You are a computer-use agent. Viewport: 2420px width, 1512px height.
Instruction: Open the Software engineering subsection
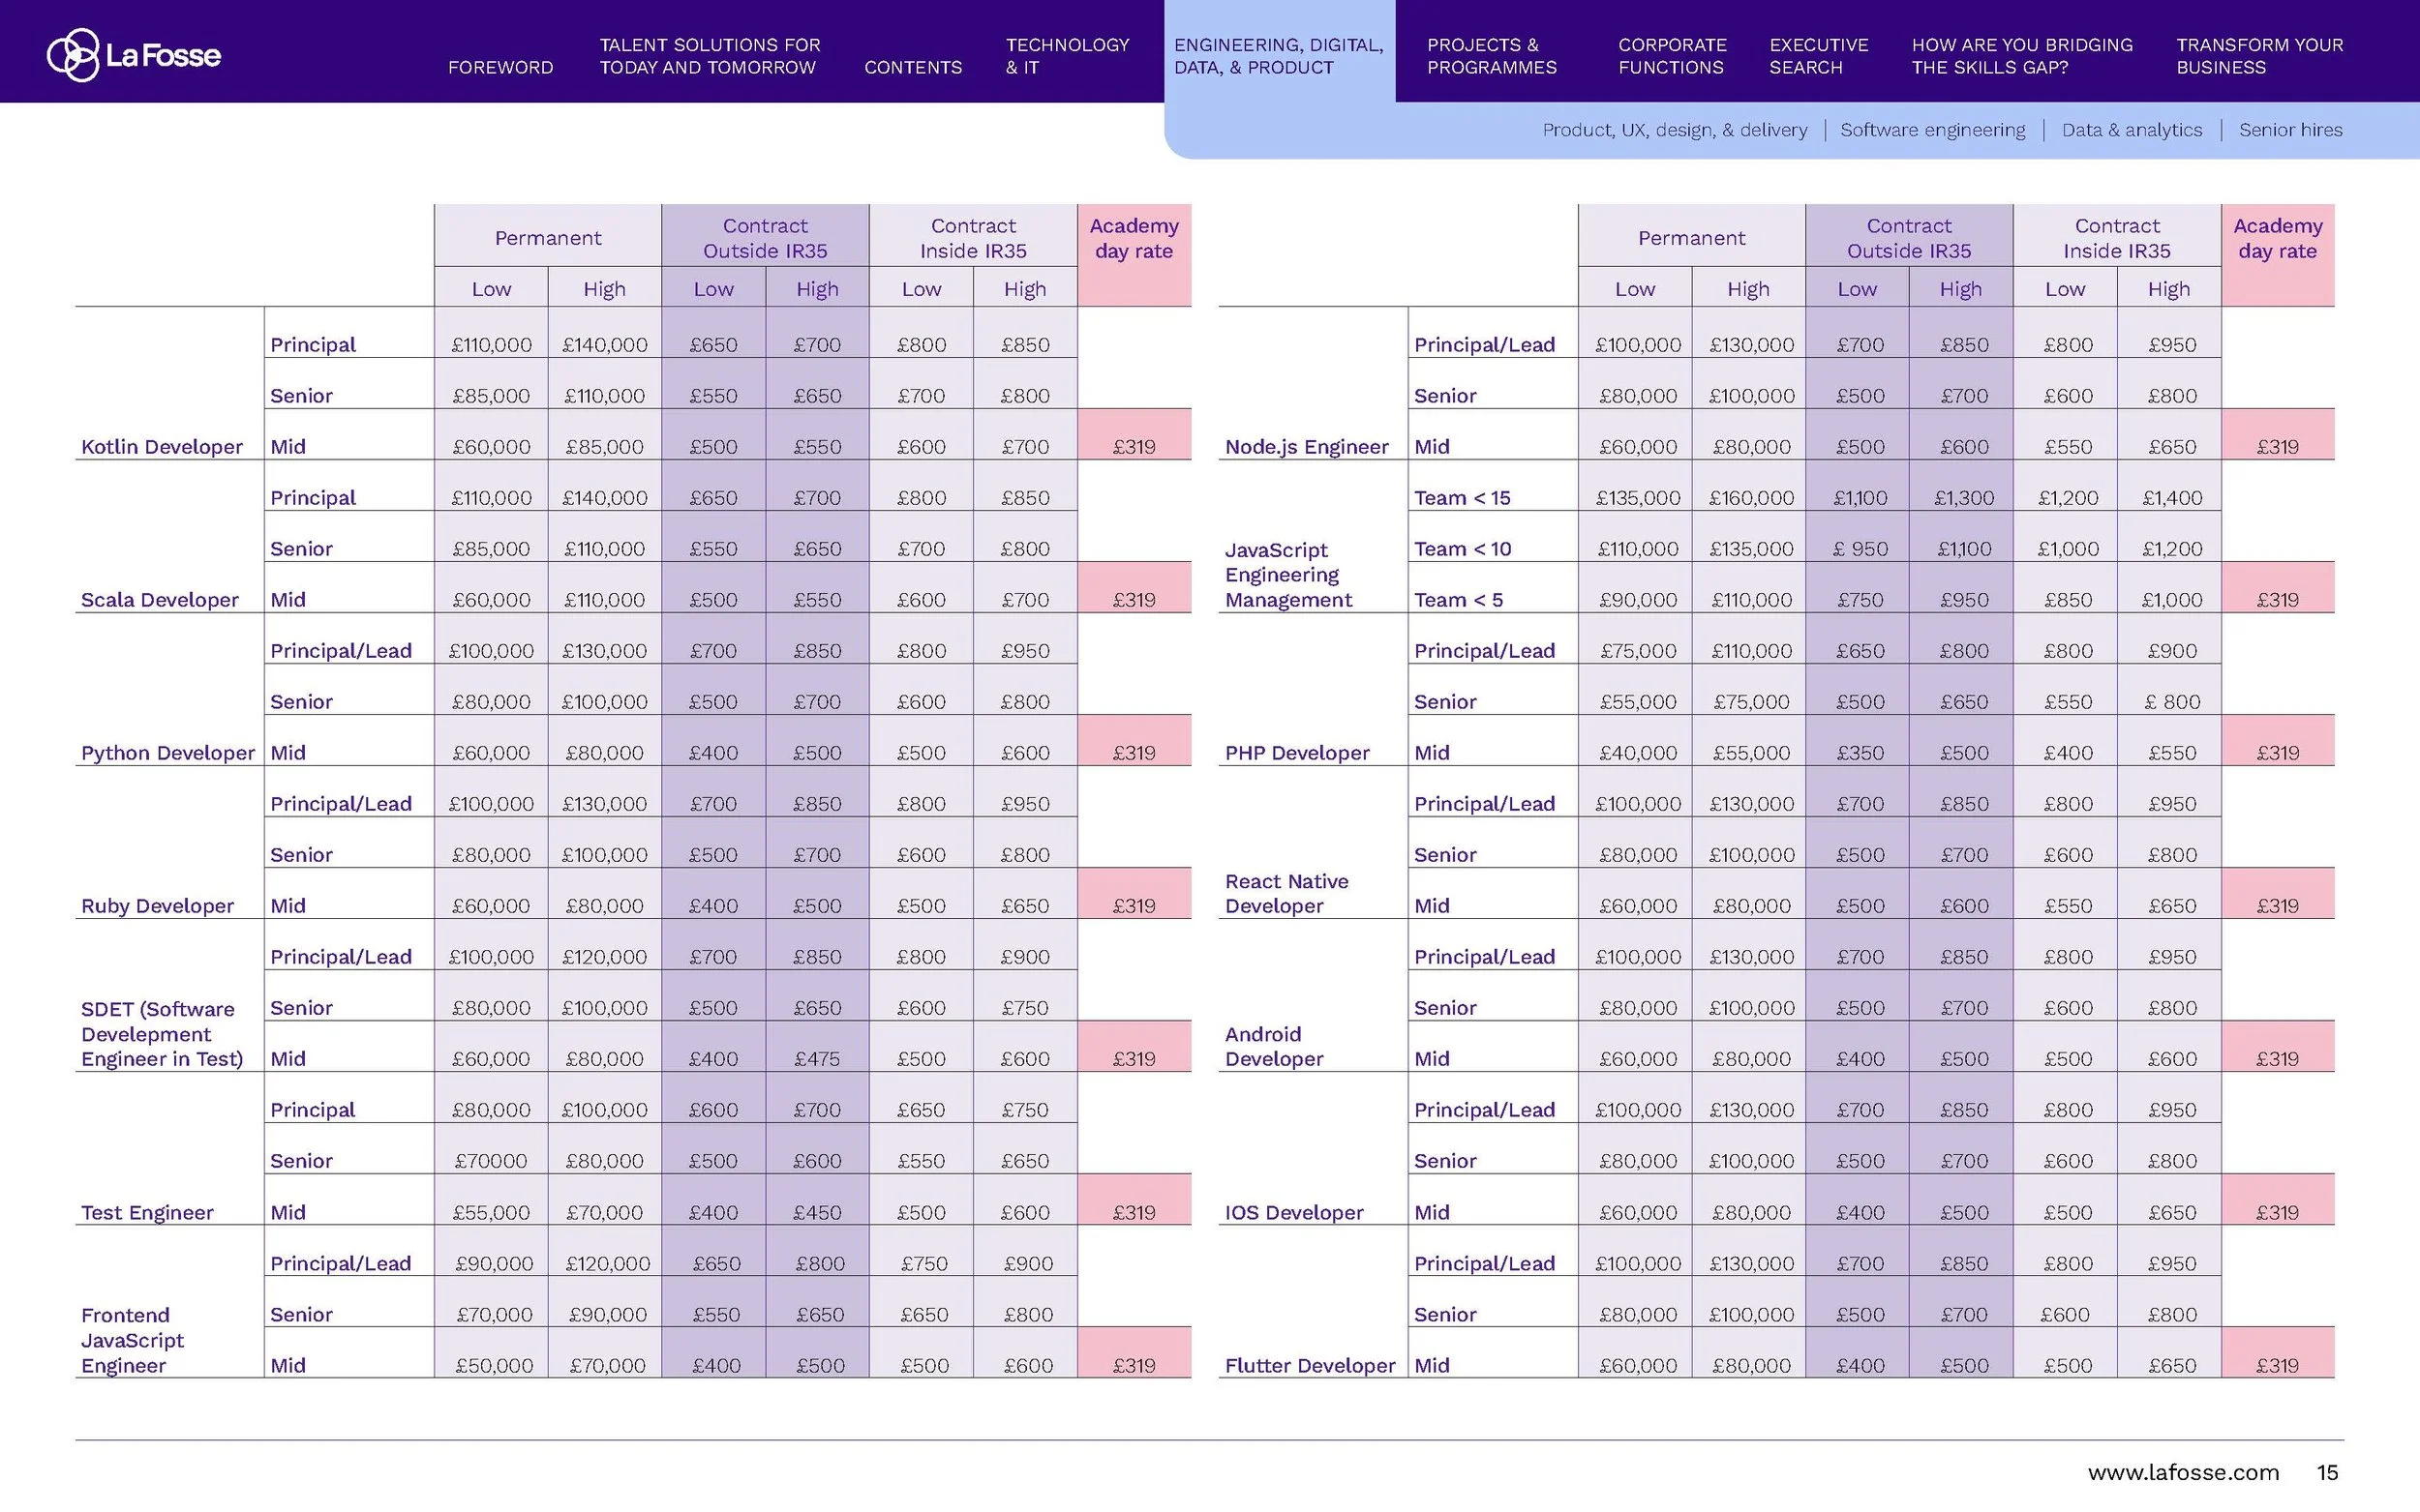[x=1933, y=130]
